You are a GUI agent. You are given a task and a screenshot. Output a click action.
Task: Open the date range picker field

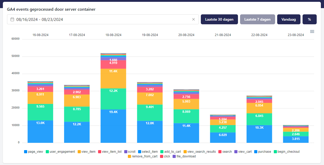102,19
